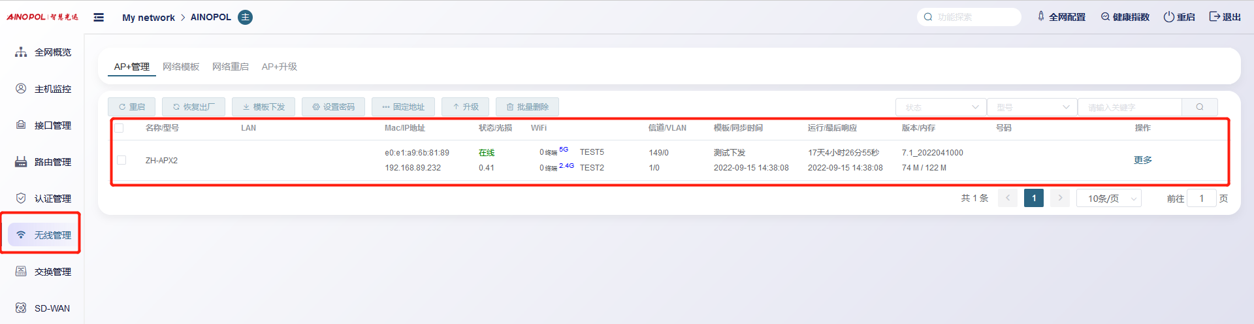Switch to the AP+升级 tab
Viewport: 1254px width, 324px height.
[279, 67]
